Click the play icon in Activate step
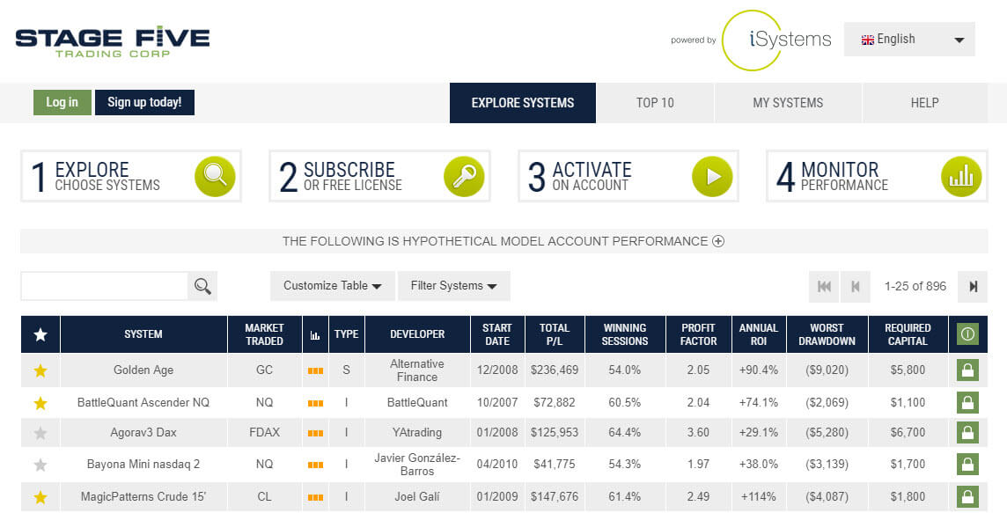Screen dimensions: 1007x513 [712, 176]
